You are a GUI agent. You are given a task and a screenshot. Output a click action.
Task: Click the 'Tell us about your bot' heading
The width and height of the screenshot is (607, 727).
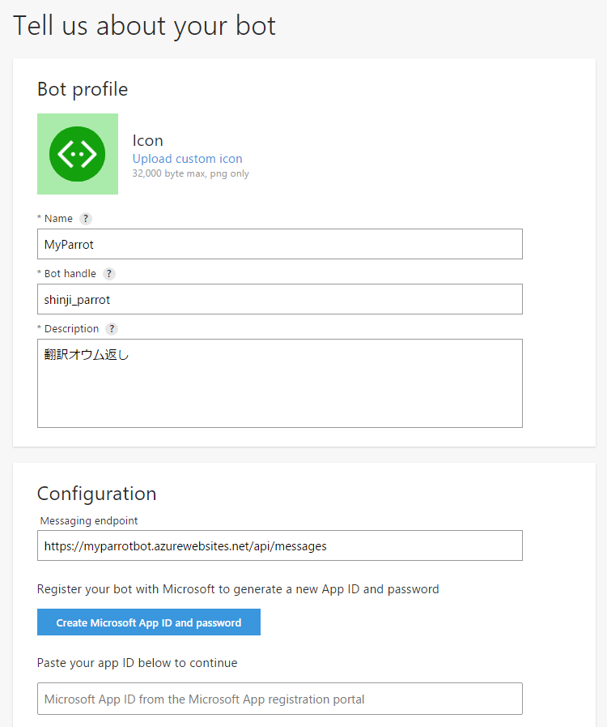tap(144, 25)
